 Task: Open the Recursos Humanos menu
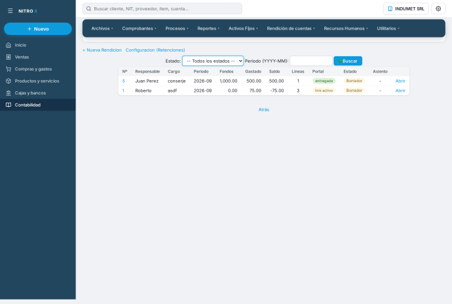click(x=345, y=28)
